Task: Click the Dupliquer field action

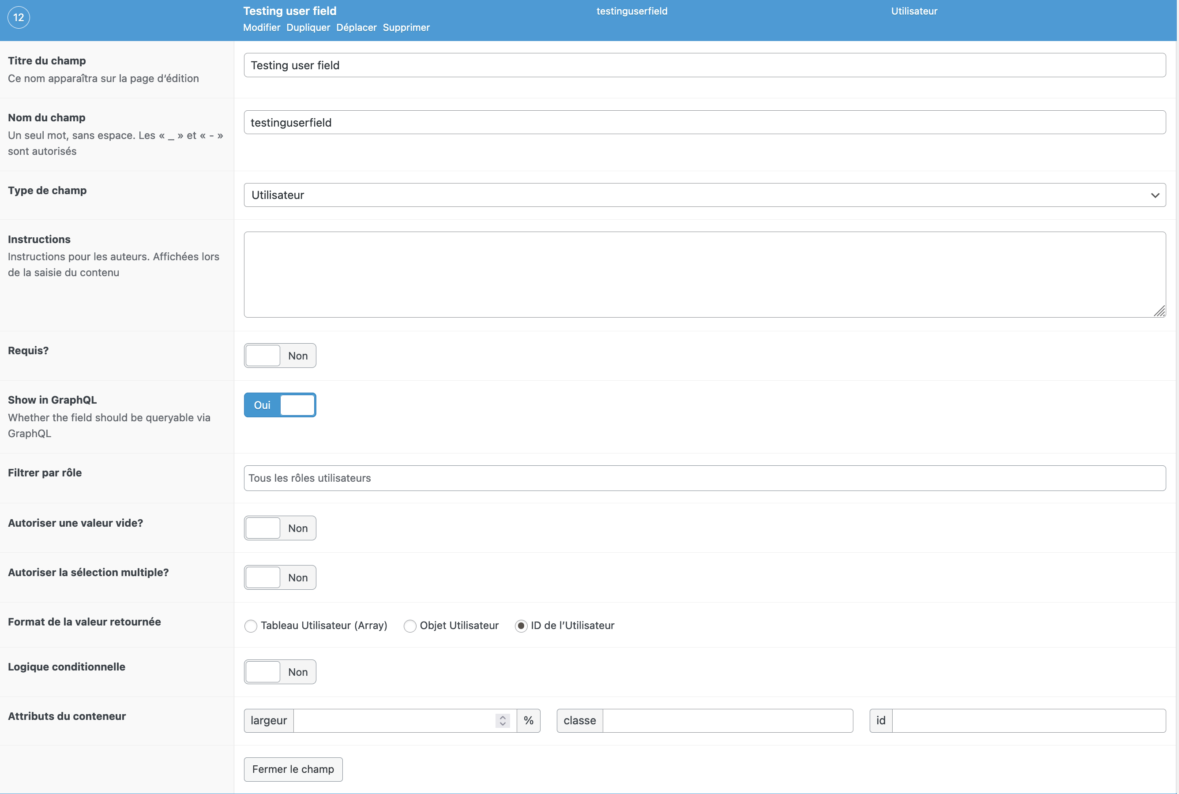Action: pyautogui.click(x=308, y=27)
